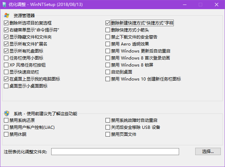Enable 显示快速启动栏 checkbox
This screenshot has height=167, width=225.
point(6,72)
